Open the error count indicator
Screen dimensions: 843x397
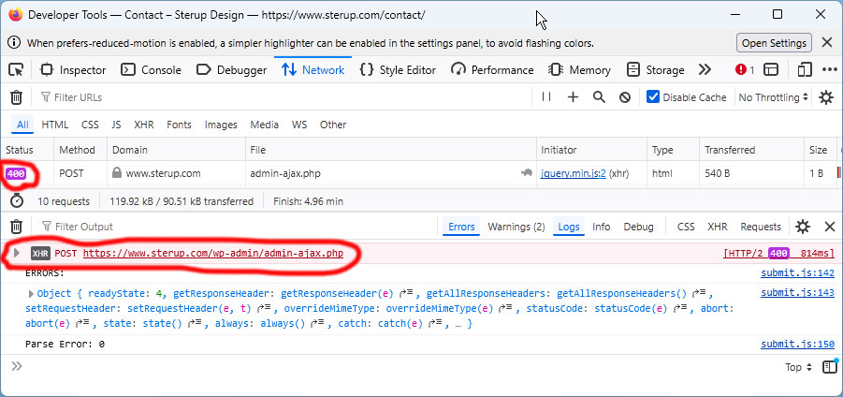(745, 70)
